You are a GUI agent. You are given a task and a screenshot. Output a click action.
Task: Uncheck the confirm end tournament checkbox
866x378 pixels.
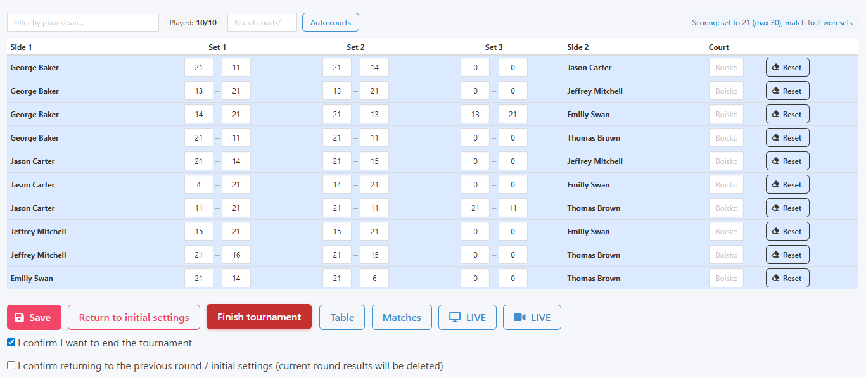tap(11, 343)
